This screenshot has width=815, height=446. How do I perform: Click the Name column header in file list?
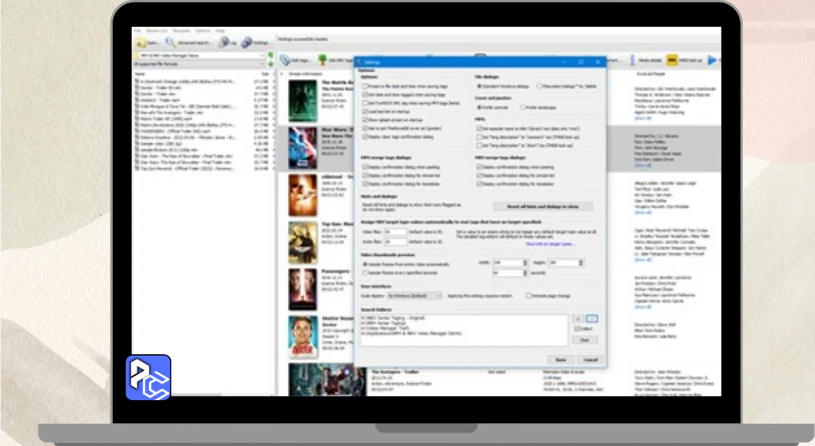[140, 74]
